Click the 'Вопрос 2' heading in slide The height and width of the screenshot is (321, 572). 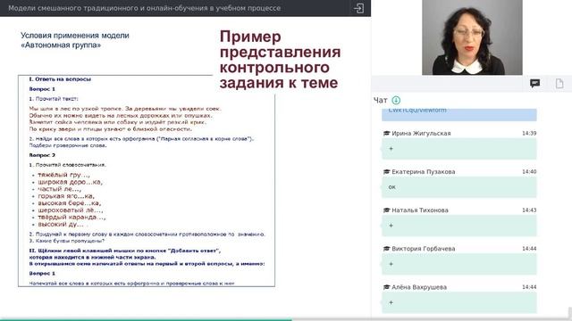pyautogui.click(x=42, y=155)
